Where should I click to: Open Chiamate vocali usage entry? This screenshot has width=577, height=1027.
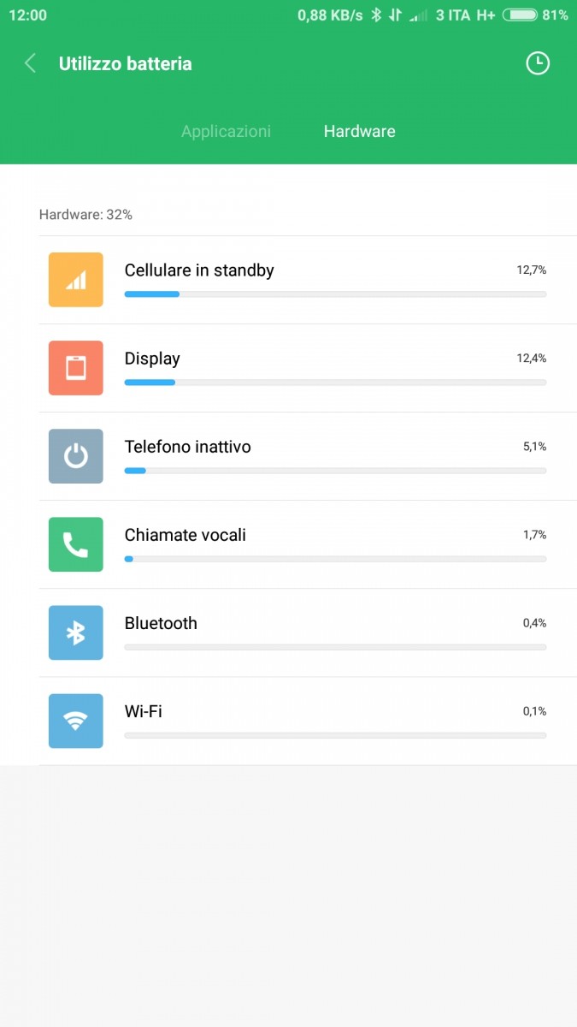(x=308, y=544)
